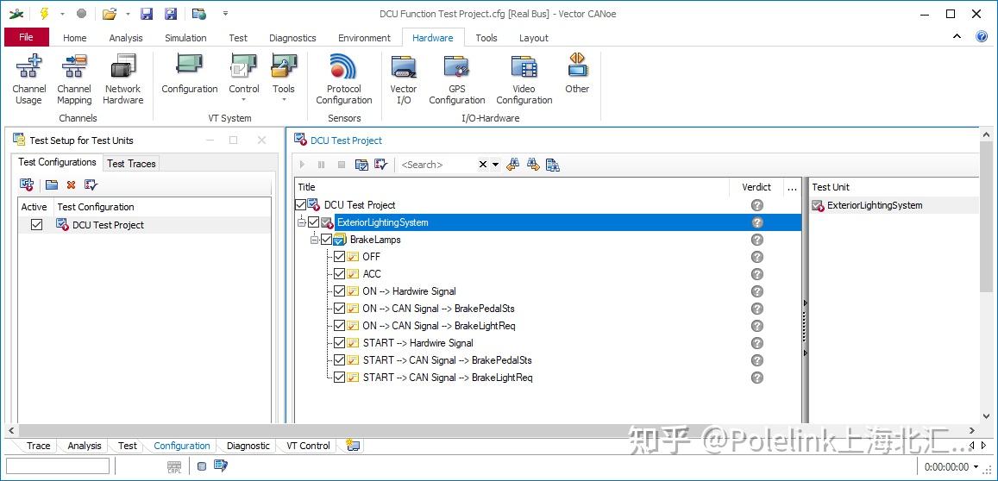
Task: Click the red X delete icon in Test Setup
Action: (72, 185)
